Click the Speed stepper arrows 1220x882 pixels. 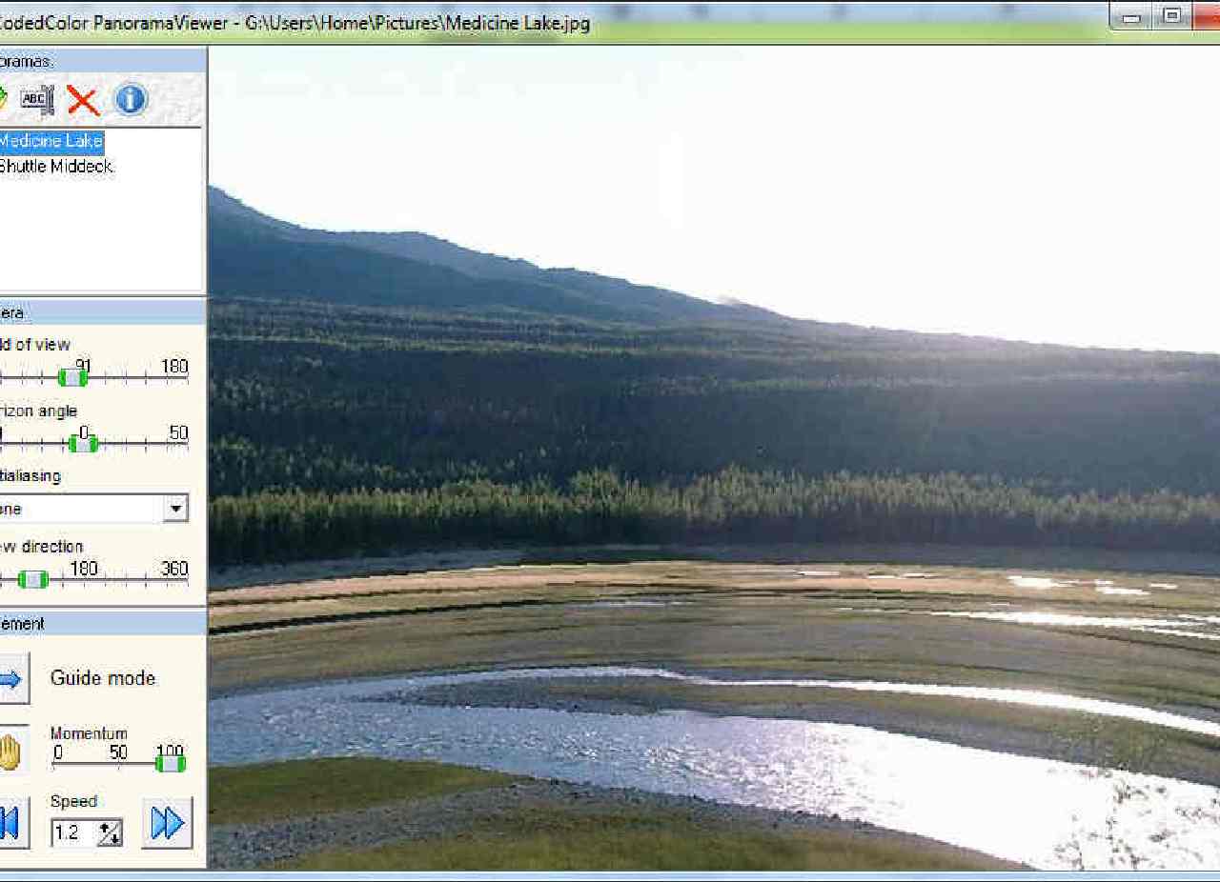[110, 832]
